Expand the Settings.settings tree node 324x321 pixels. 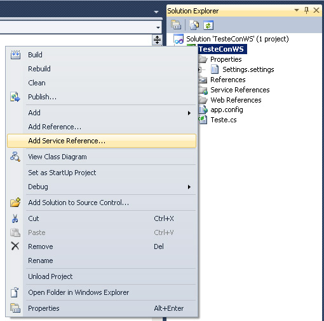pyautogui.click(x=199, y=69)
